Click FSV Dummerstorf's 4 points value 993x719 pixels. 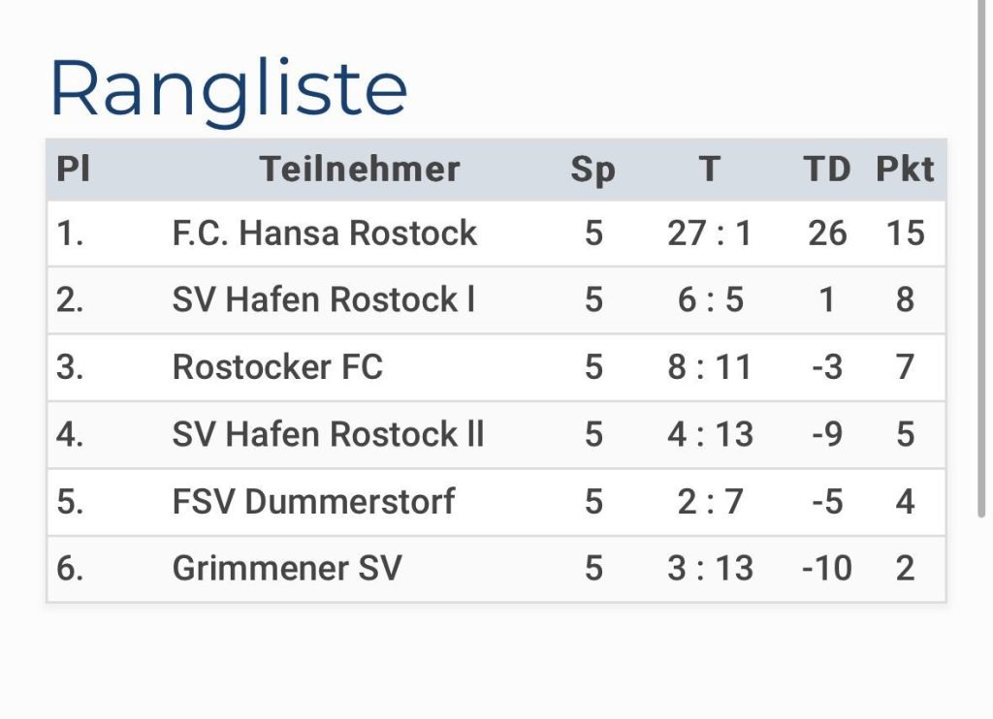(x=905, y=501)
